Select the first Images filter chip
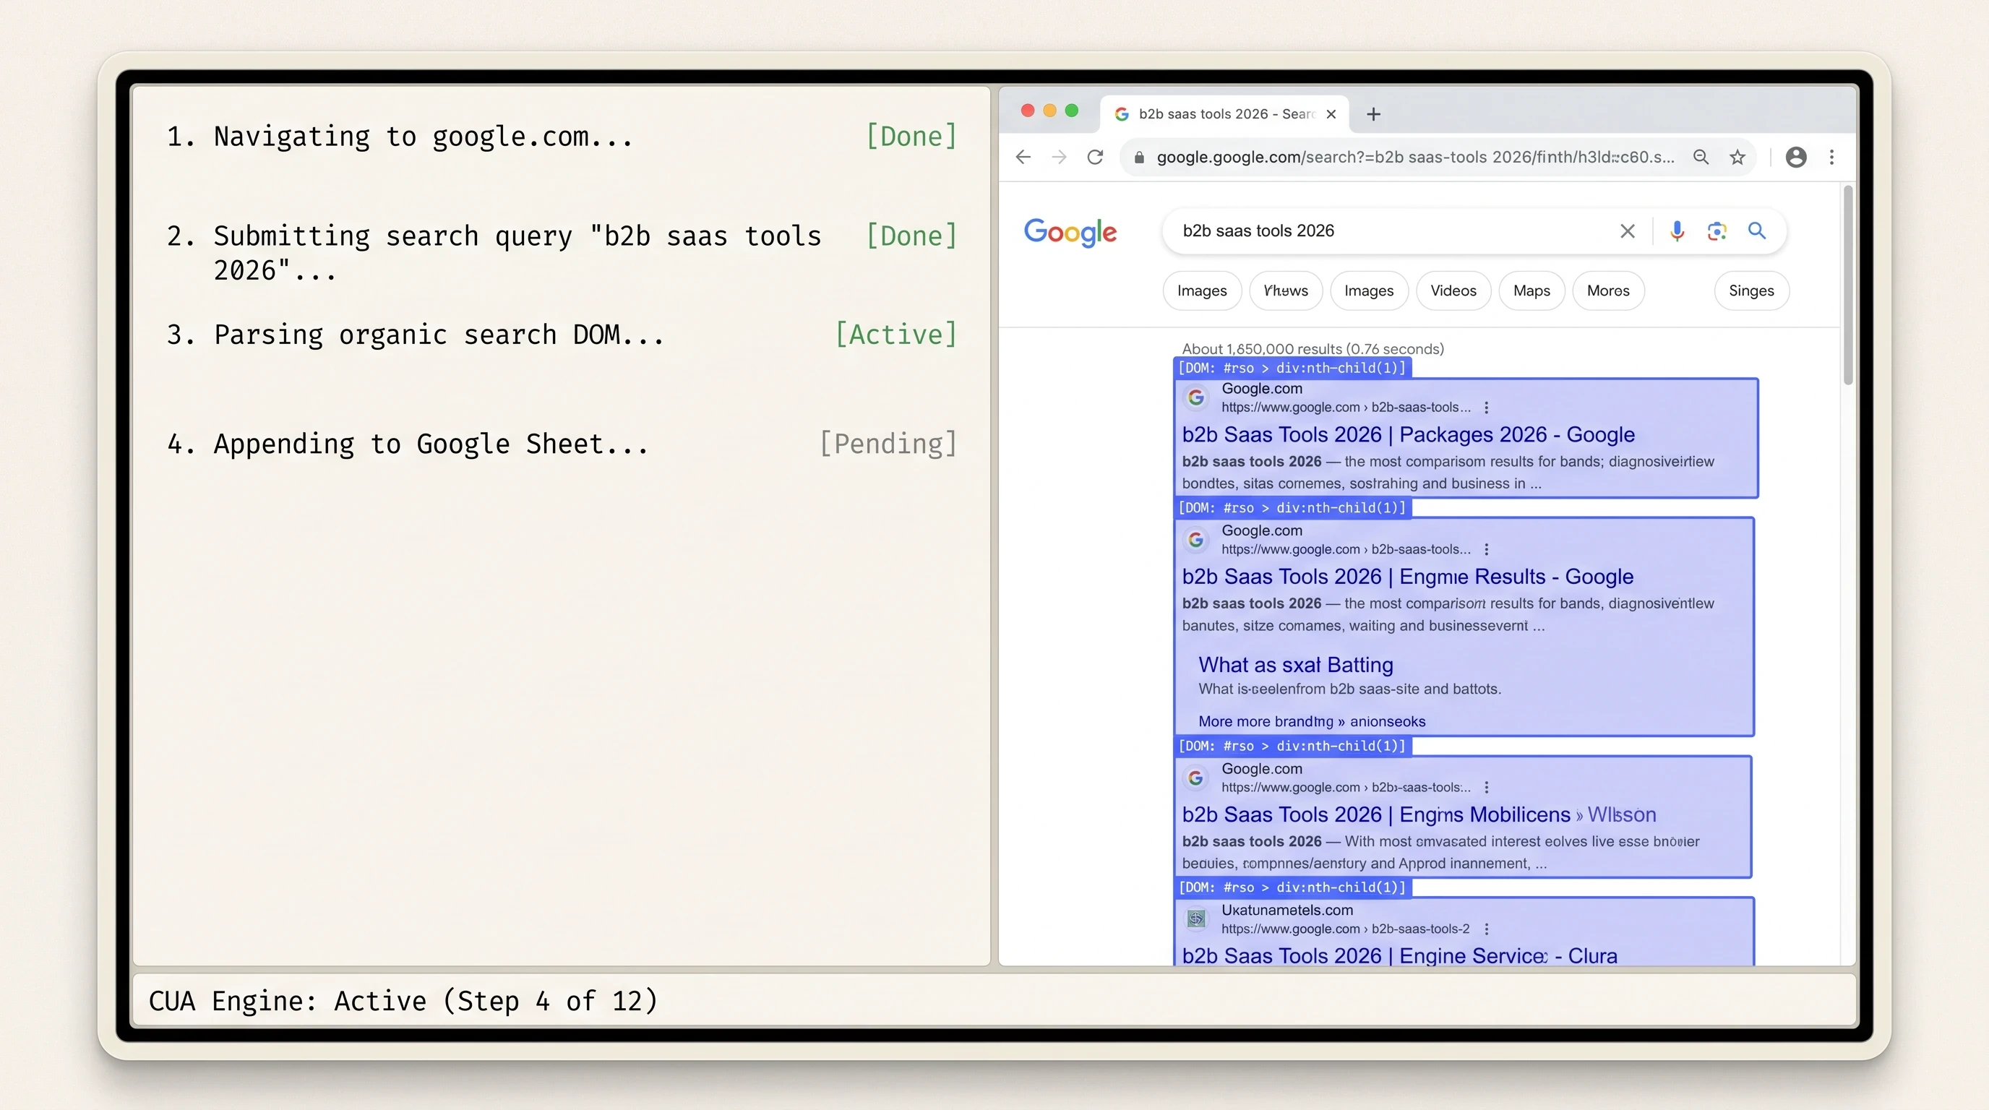 click(x=1201, y=291)
